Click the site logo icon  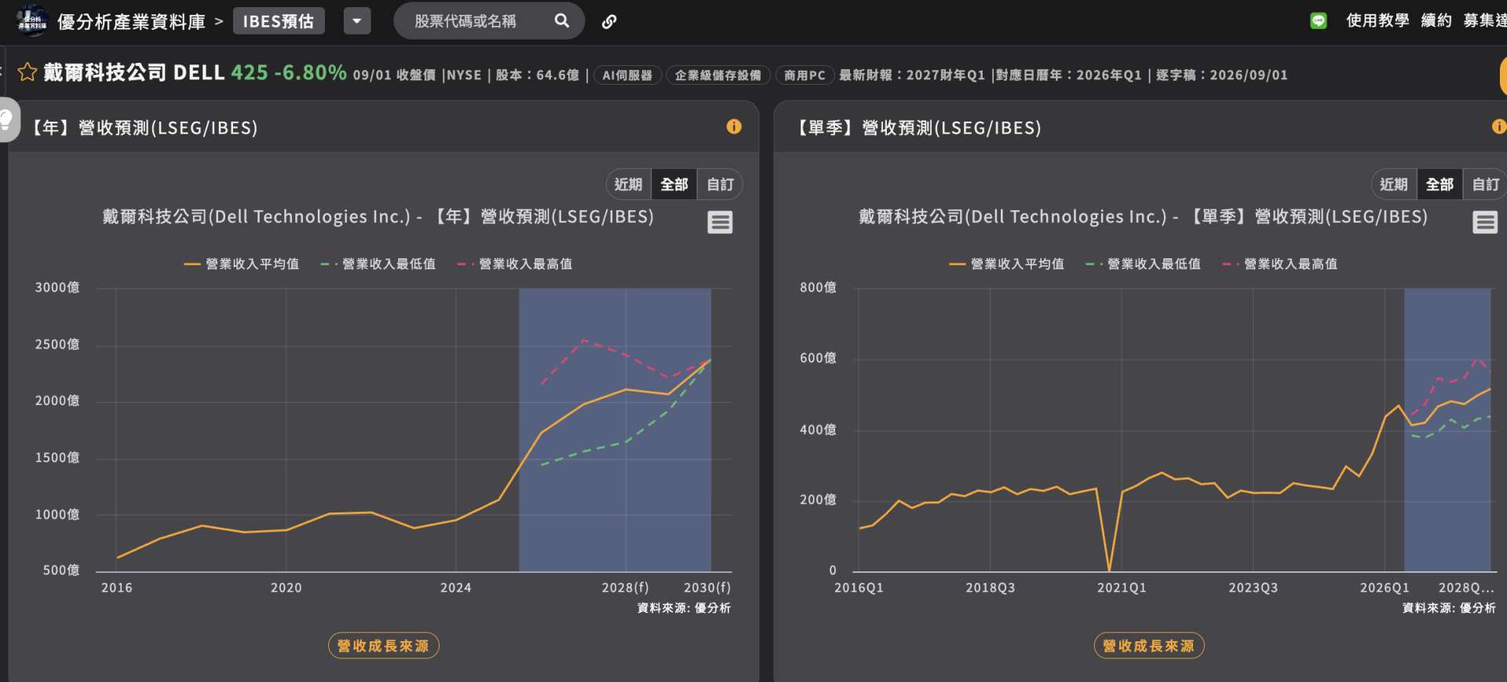pos(32,20)
